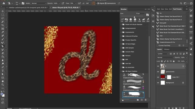This screenshot has width=195, height=109.
Task: Create new brush in Brushes panel
Action: point(142,100)
